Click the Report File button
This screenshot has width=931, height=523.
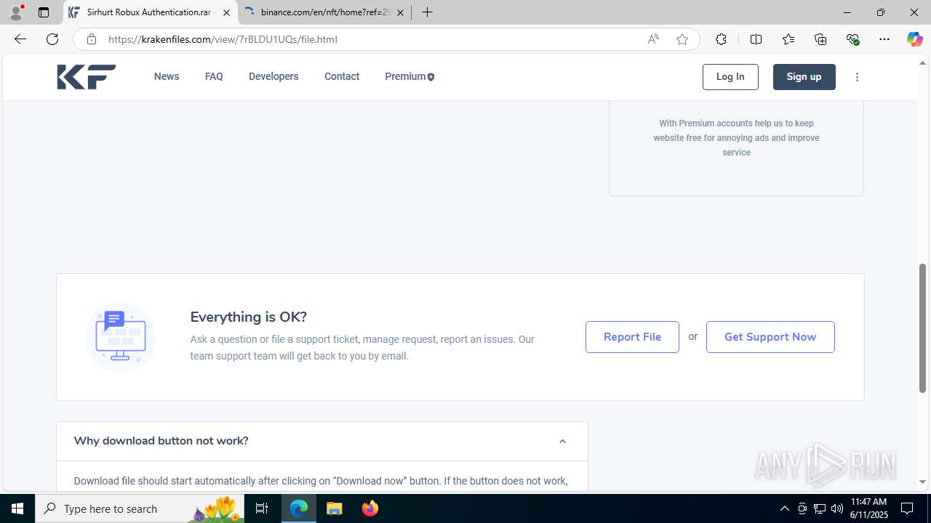click(632, 337)
